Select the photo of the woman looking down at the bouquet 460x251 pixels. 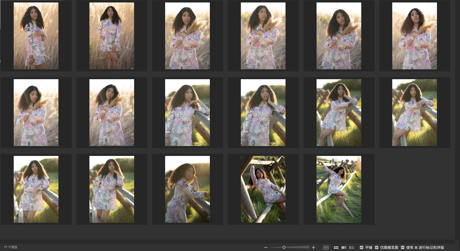click(36, 113)
